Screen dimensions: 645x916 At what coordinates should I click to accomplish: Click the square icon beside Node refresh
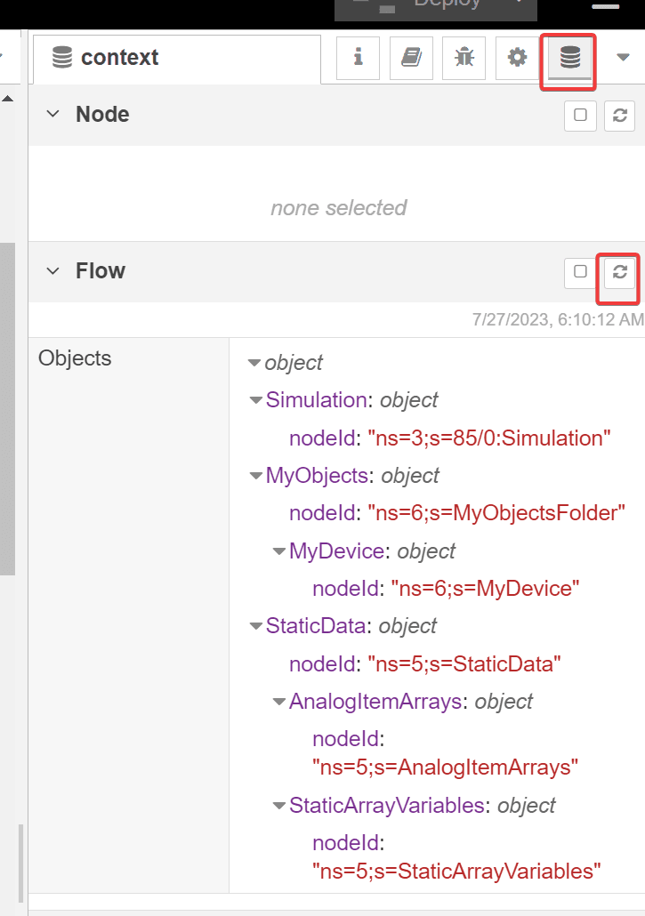click(x=580, y=116)
